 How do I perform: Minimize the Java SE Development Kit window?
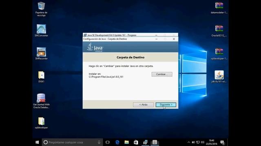coord(156,35)
